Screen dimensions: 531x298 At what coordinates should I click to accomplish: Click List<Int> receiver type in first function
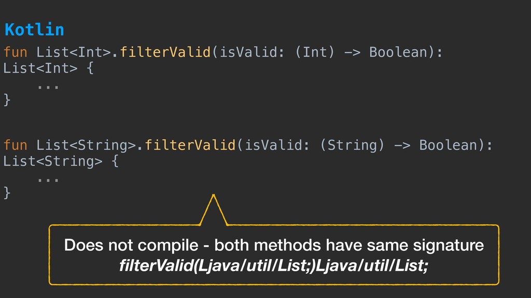point(74,52)
